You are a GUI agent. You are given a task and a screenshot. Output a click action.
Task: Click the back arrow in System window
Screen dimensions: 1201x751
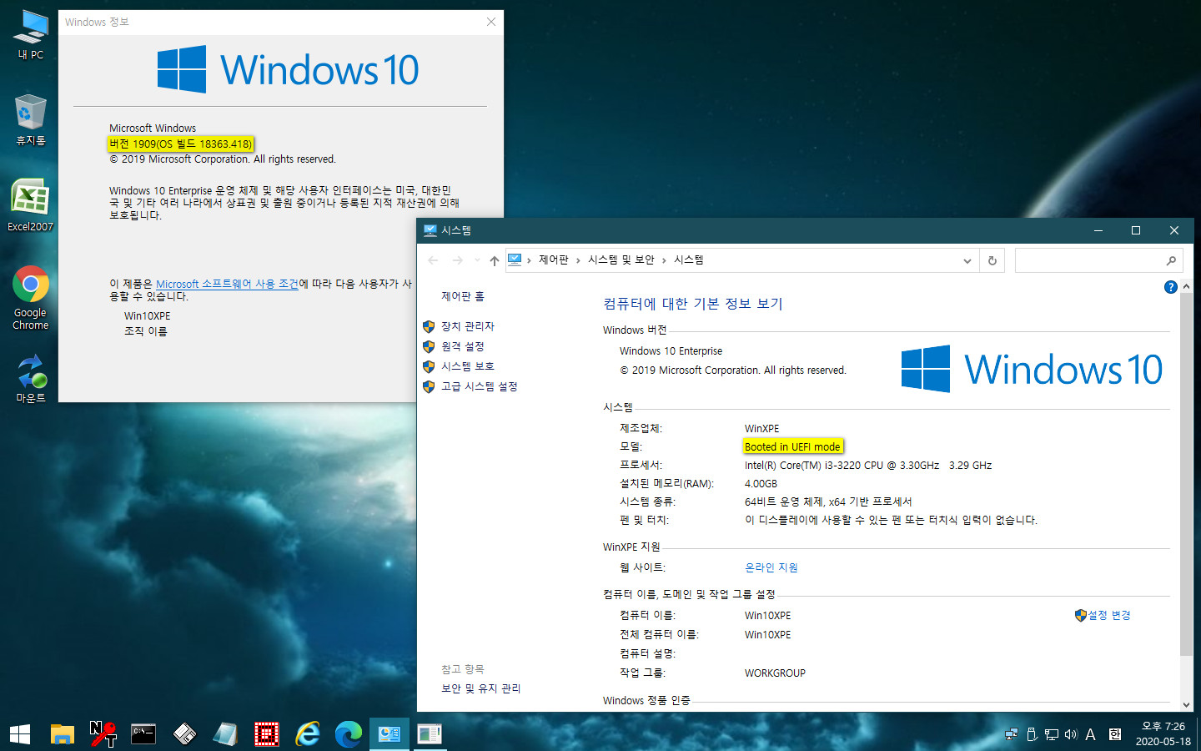click(433, 260)
